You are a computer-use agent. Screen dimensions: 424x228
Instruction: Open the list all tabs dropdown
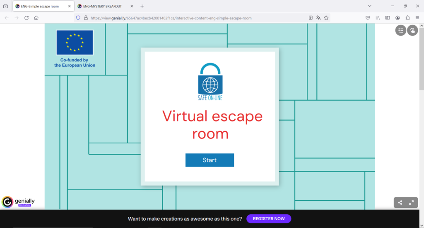[369, 6]
